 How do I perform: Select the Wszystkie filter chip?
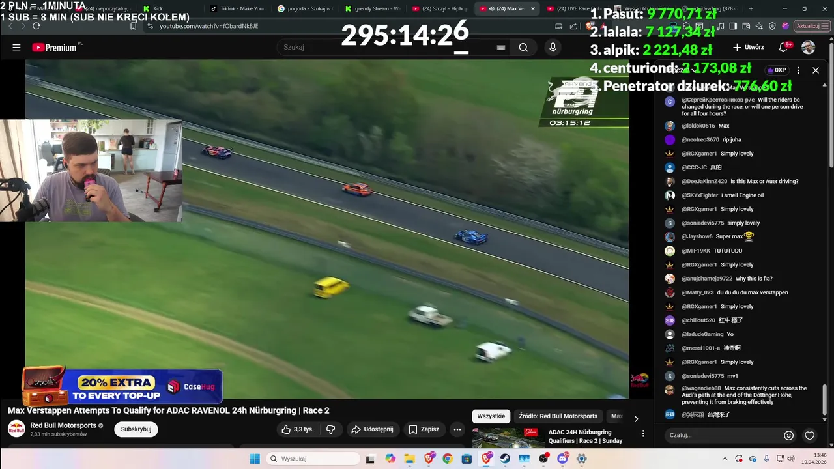point(491,416)
